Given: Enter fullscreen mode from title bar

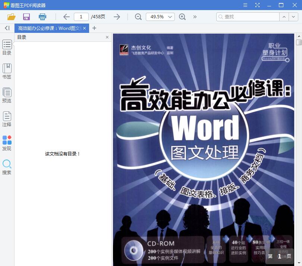Looking at the screenshot, I should pyautogui.click(x=257, y=5).
